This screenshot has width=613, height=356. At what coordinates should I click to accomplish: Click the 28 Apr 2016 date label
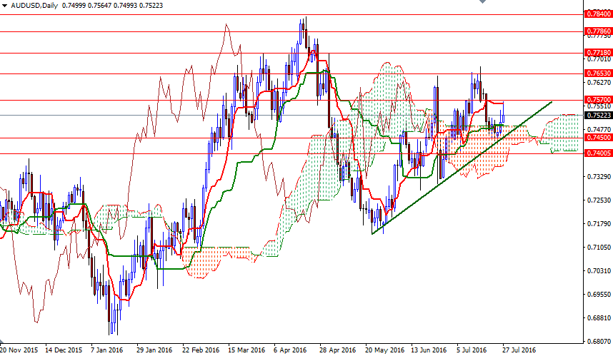(x=338, y=350)
